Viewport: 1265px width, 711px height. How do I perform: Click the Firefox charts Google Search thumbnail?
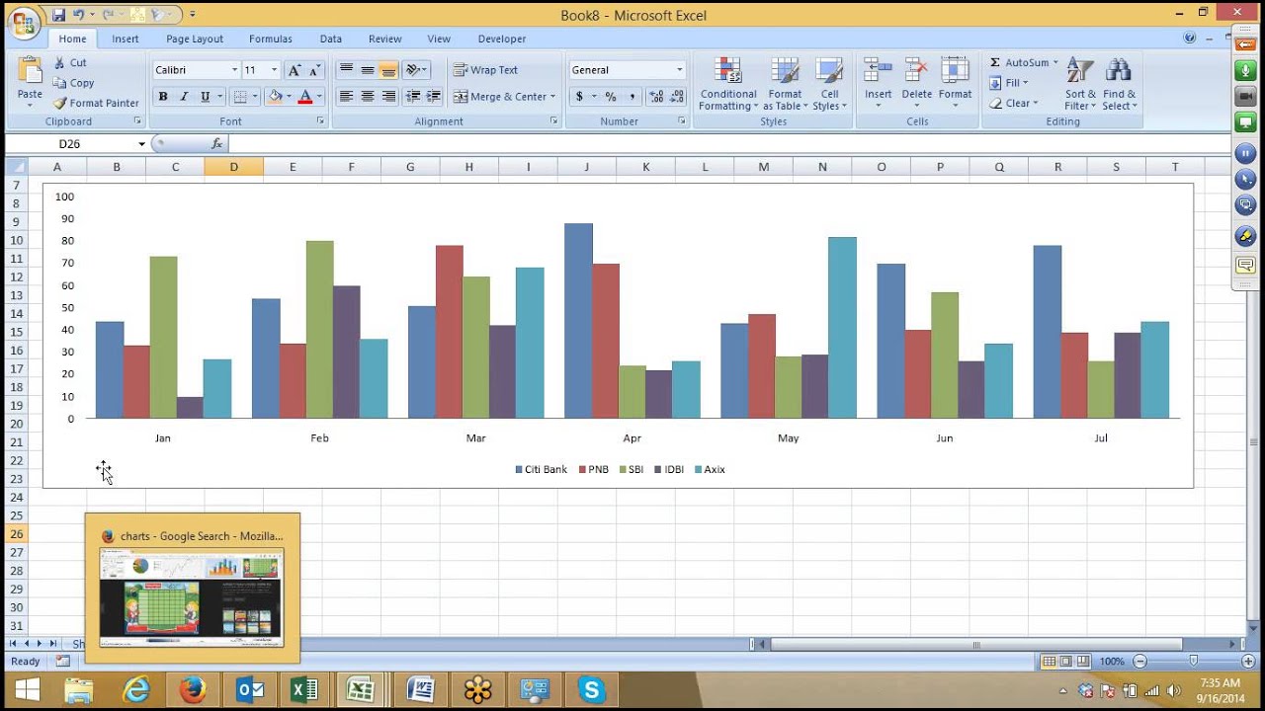click(192, 595)
